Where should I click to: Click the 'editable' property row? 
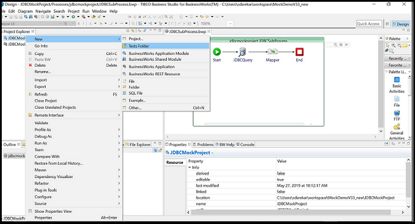(x=296, y=180)
